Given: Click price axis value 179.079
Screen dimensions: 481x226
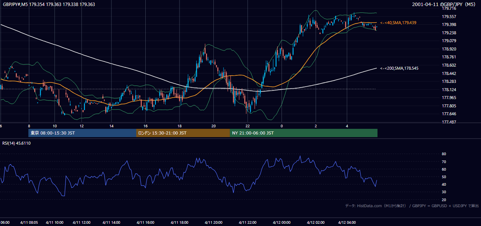Looking at the screenshot, I should 449,41.
